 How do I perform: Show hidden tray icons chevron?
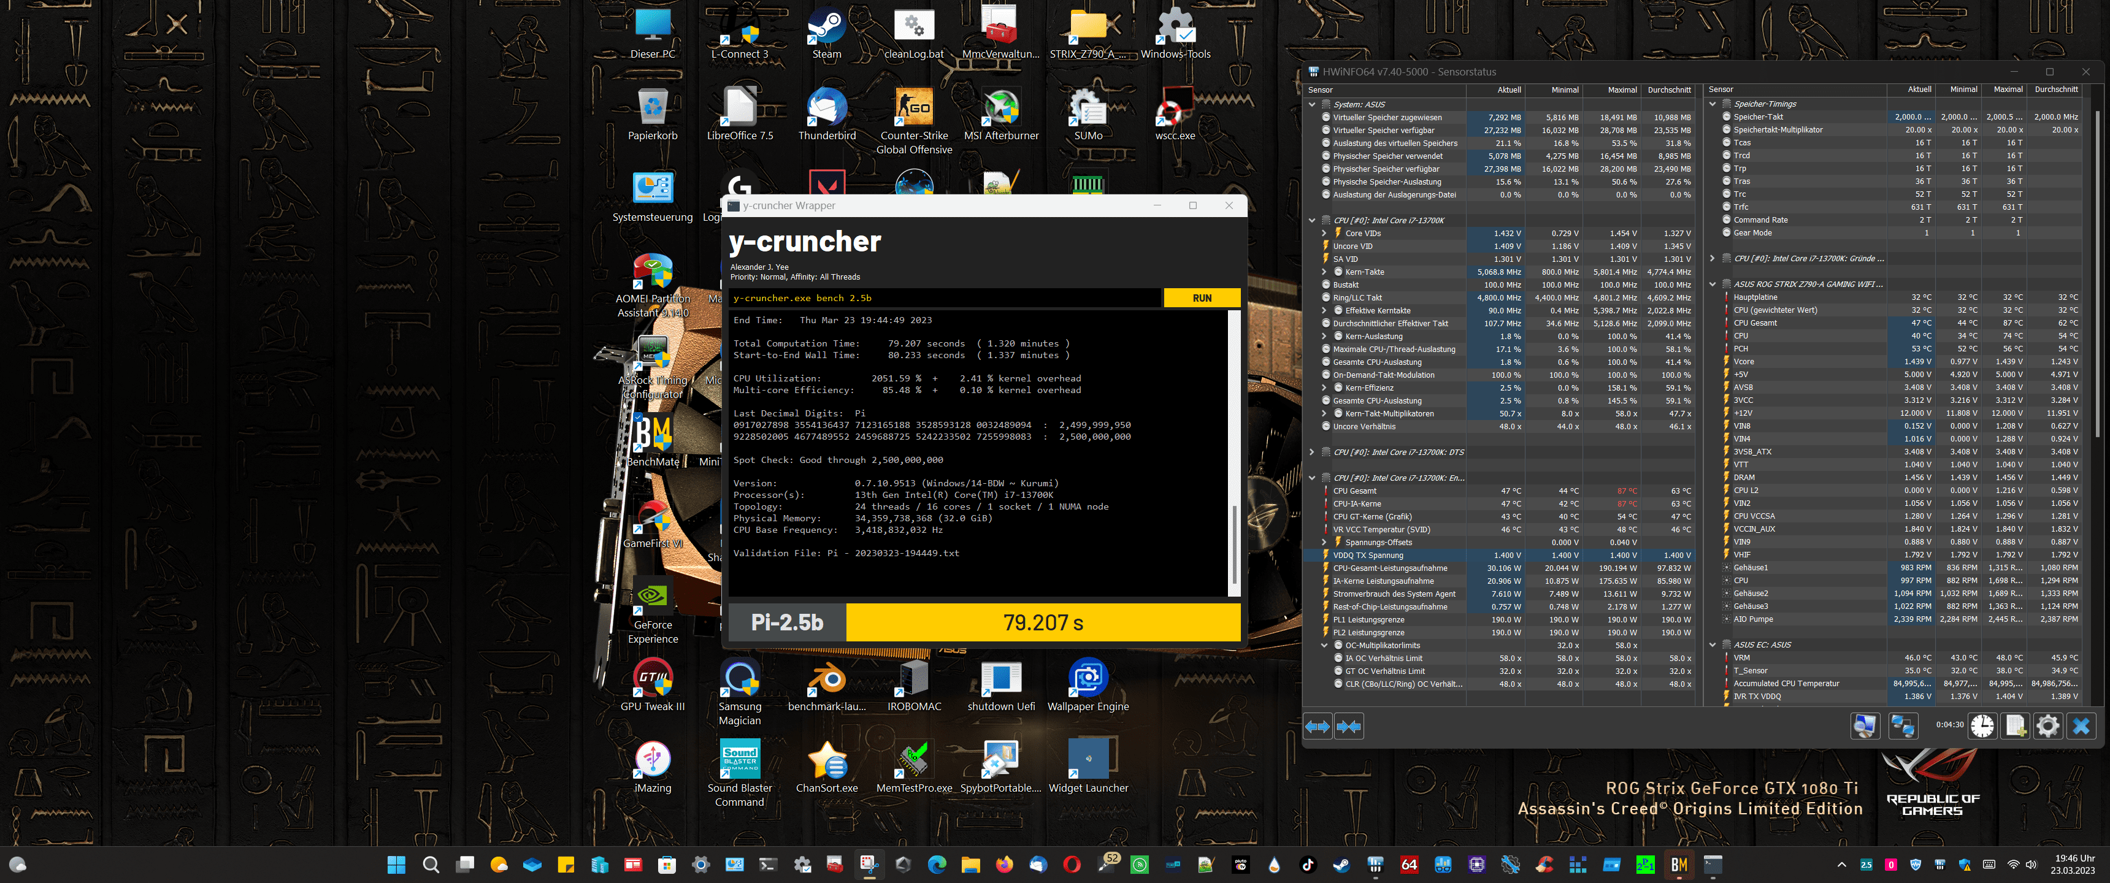pyautogui.click(x=1842, y=864)
